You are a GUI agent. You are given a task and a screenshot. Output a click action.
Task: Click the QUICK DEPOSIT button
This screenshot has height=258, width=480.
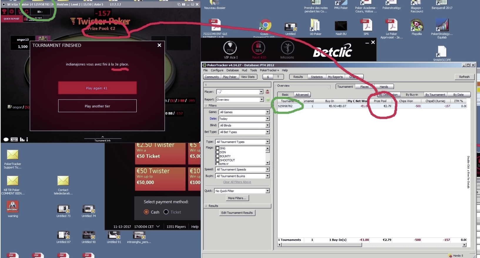pyautogui.click(x=11, y=19)
